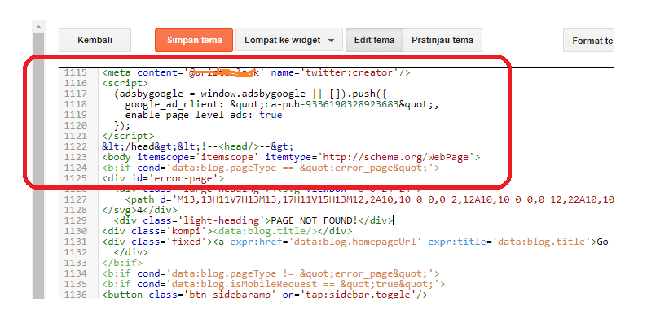Image resolution: width=647 pixels, height=336 pixels.
Task: Click button btn-sidebaramp line 1136
Action: [x=265, y=295]
